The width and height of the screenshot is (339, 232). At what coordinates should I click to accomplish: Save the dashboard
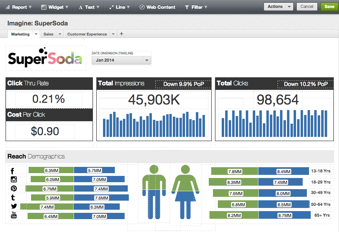pos(329,7)
